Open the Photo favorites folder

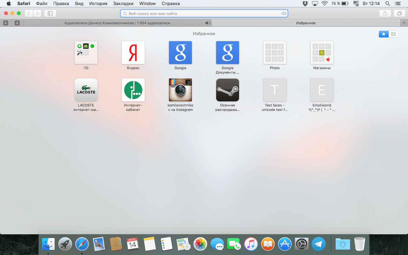[x=275, y=53]
